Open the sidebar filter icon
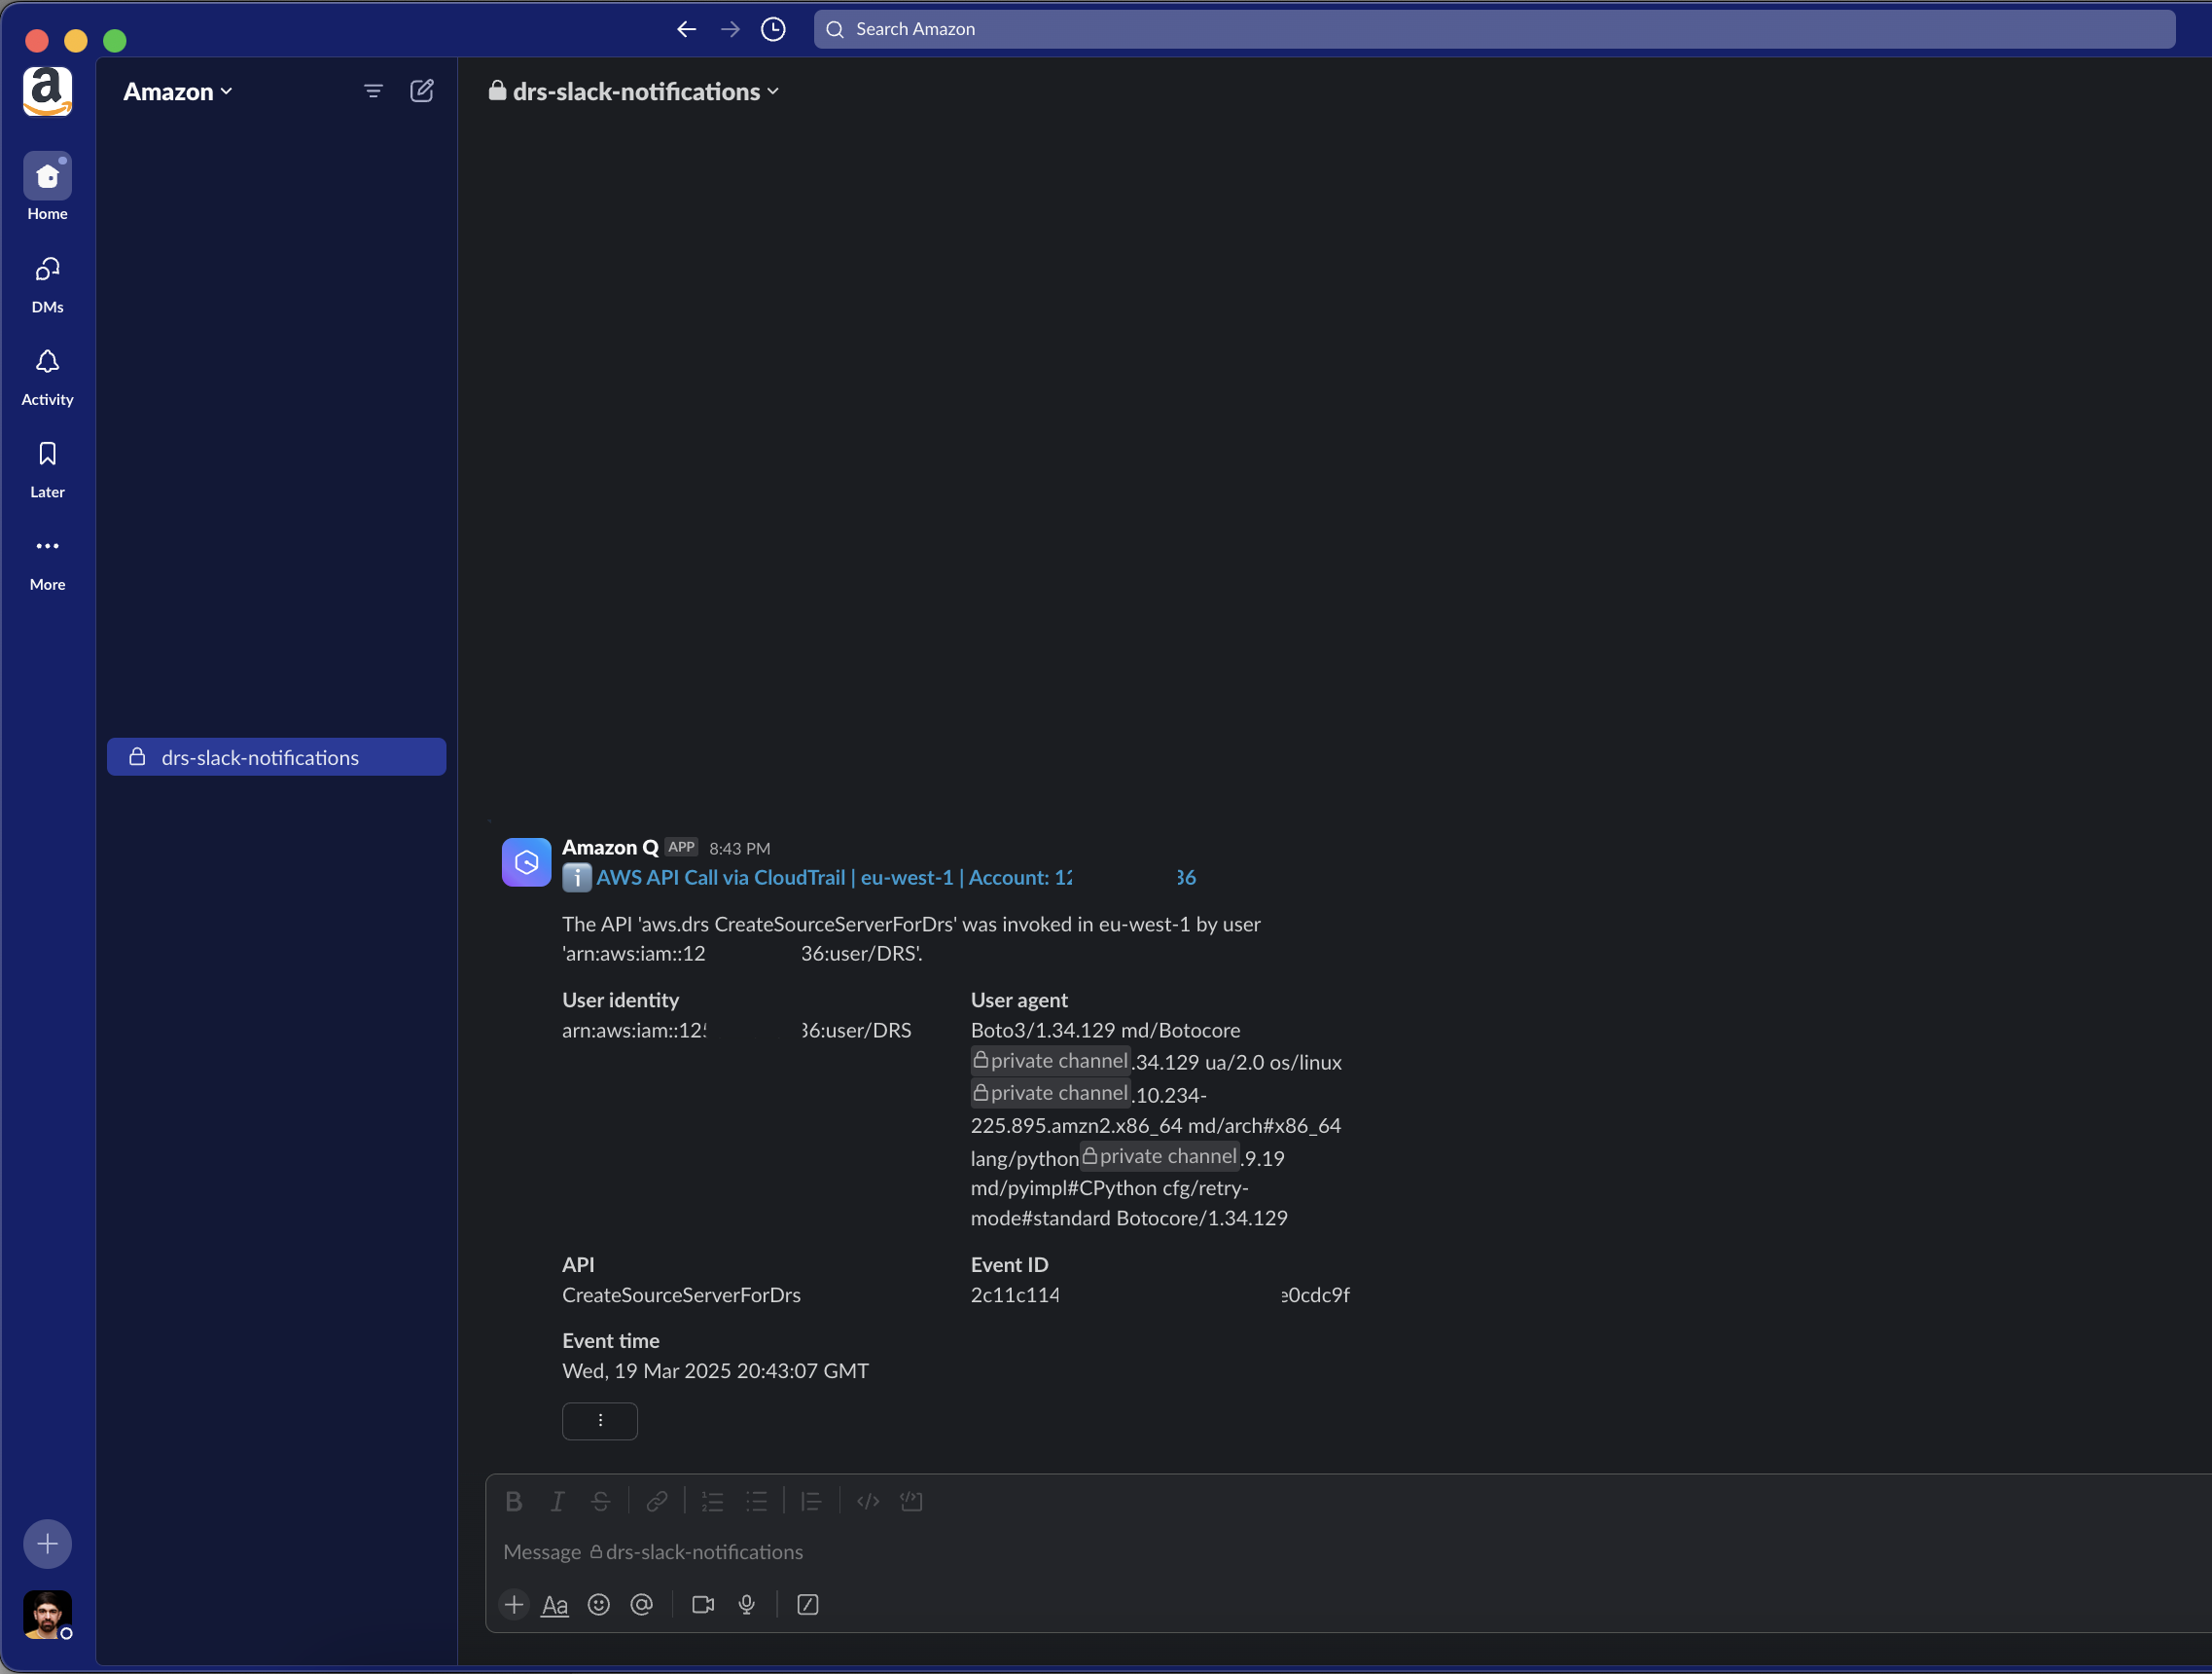Screen dimensions: 2212x1674 point(373,91)
